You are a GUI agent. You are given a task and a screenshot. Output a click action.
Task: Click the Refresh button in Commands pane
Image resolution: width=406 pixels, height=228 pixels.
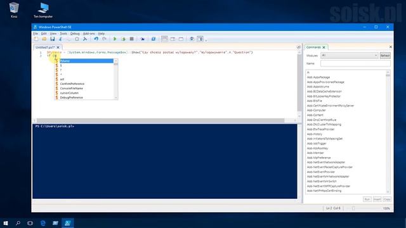pos(385,56)
